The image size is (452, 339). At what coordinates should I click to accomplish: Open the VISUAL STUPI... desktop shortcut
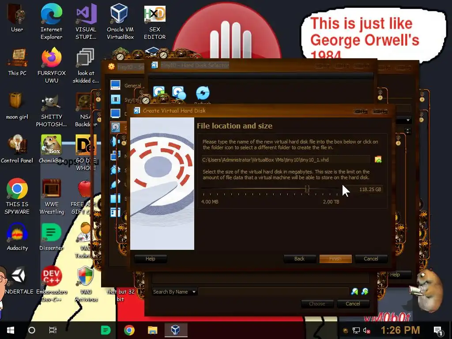pos(86,21)
